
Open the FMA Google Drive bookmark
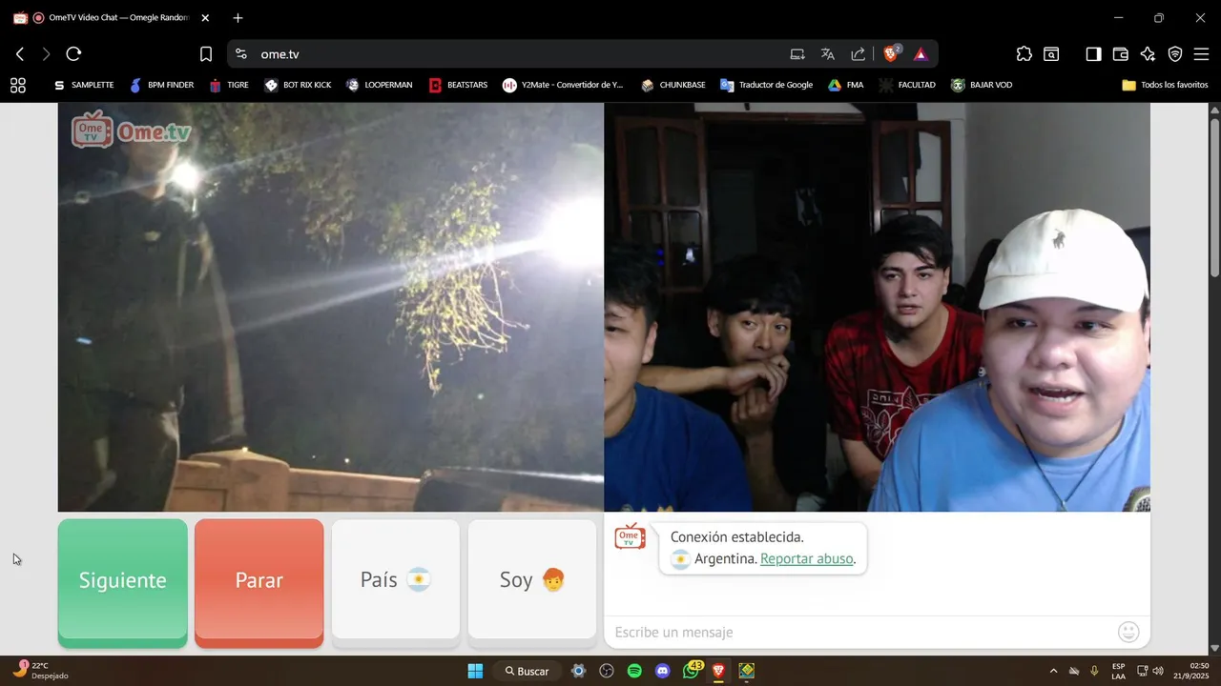[x=845, y=85]
